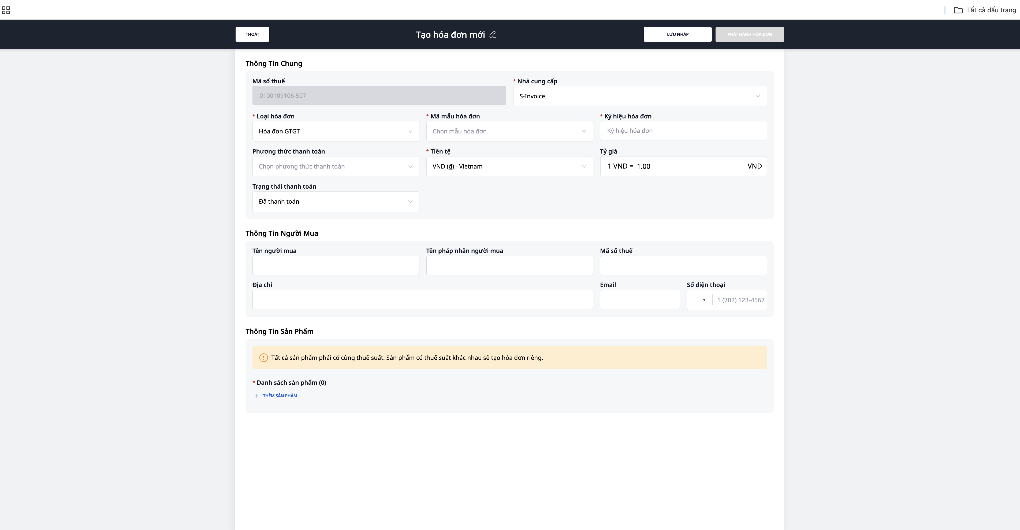This screenshot has height=530, width=1020.
Task: Click the apps grid icon top-left
Action: point(6,10)
